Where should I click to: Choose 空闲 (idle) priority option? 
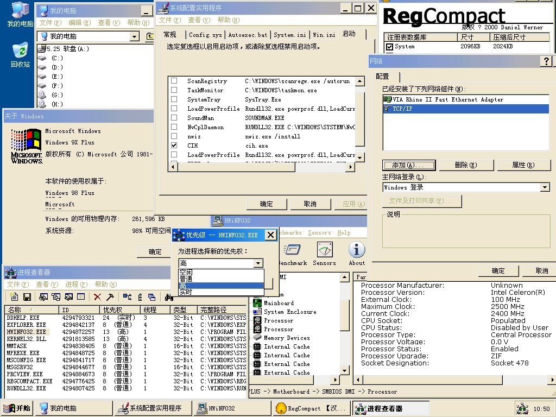(221, 273)
